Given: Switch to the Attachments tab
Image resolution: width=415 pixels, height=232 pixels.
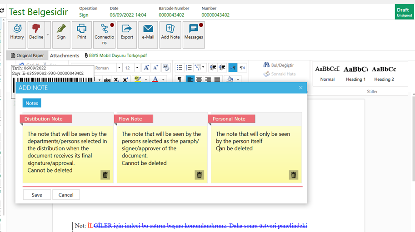Looking at the screenshot, I should click(65, 55).
